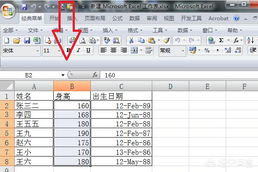Click the formula bar showing 160
The image size is (258, 172).
(179, 75)
